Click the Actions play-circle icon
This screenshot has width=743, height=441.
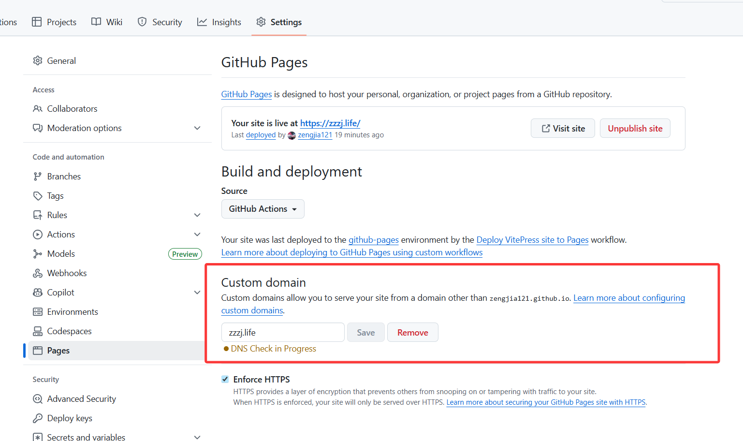38,235
